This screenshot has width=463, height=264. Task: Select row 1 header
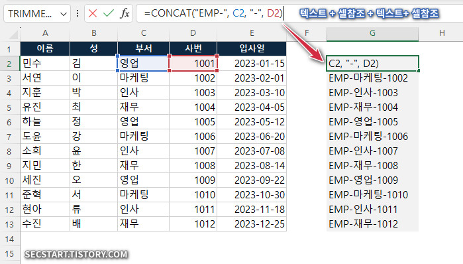[x=9, y=49]
